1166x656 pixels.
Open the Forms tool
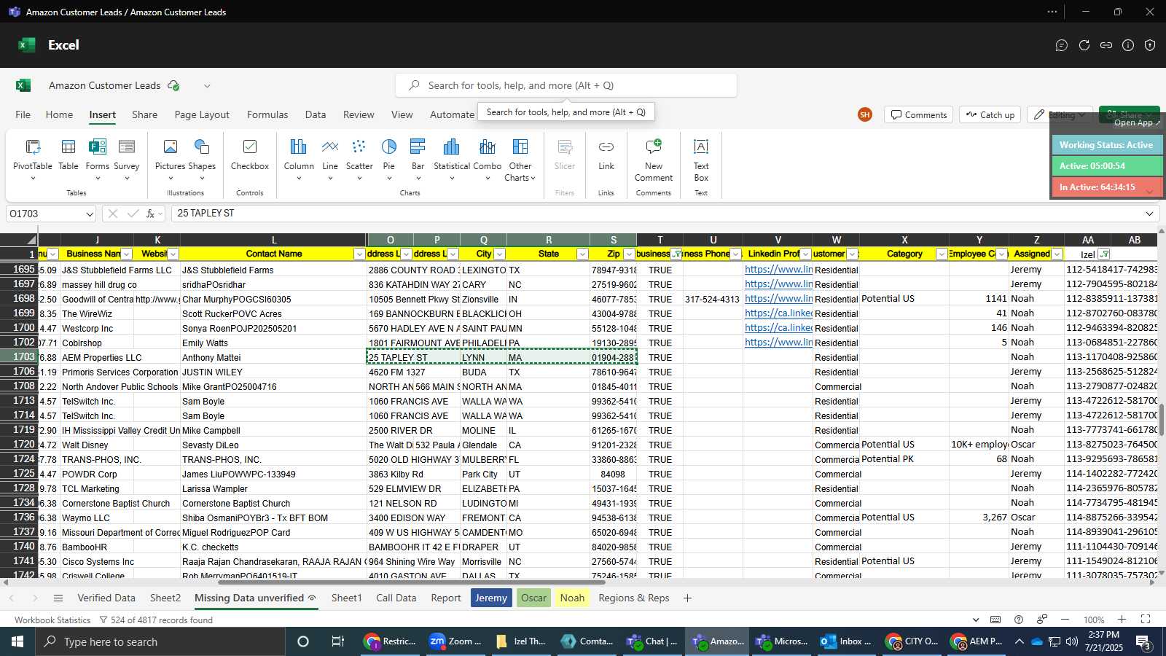pos(97,159)
